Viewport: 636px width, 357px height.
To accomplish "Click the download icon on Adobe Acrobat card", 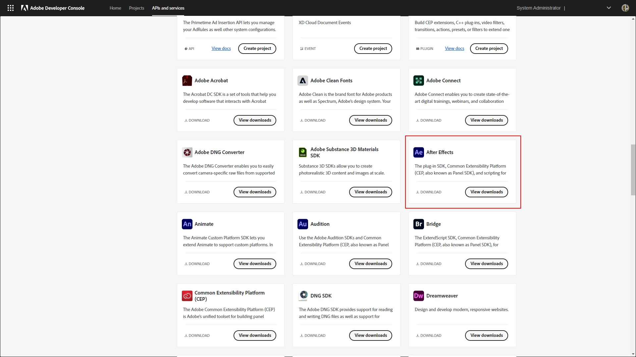I will tap(186, 120).
